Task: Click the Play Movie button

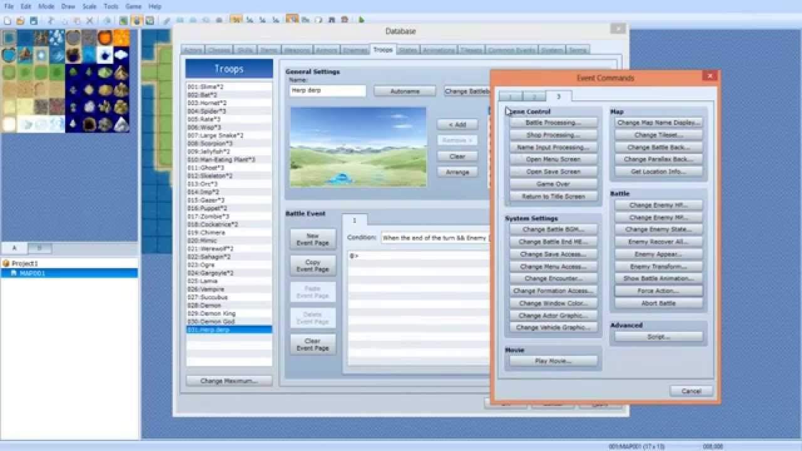Action: [553, 361]
